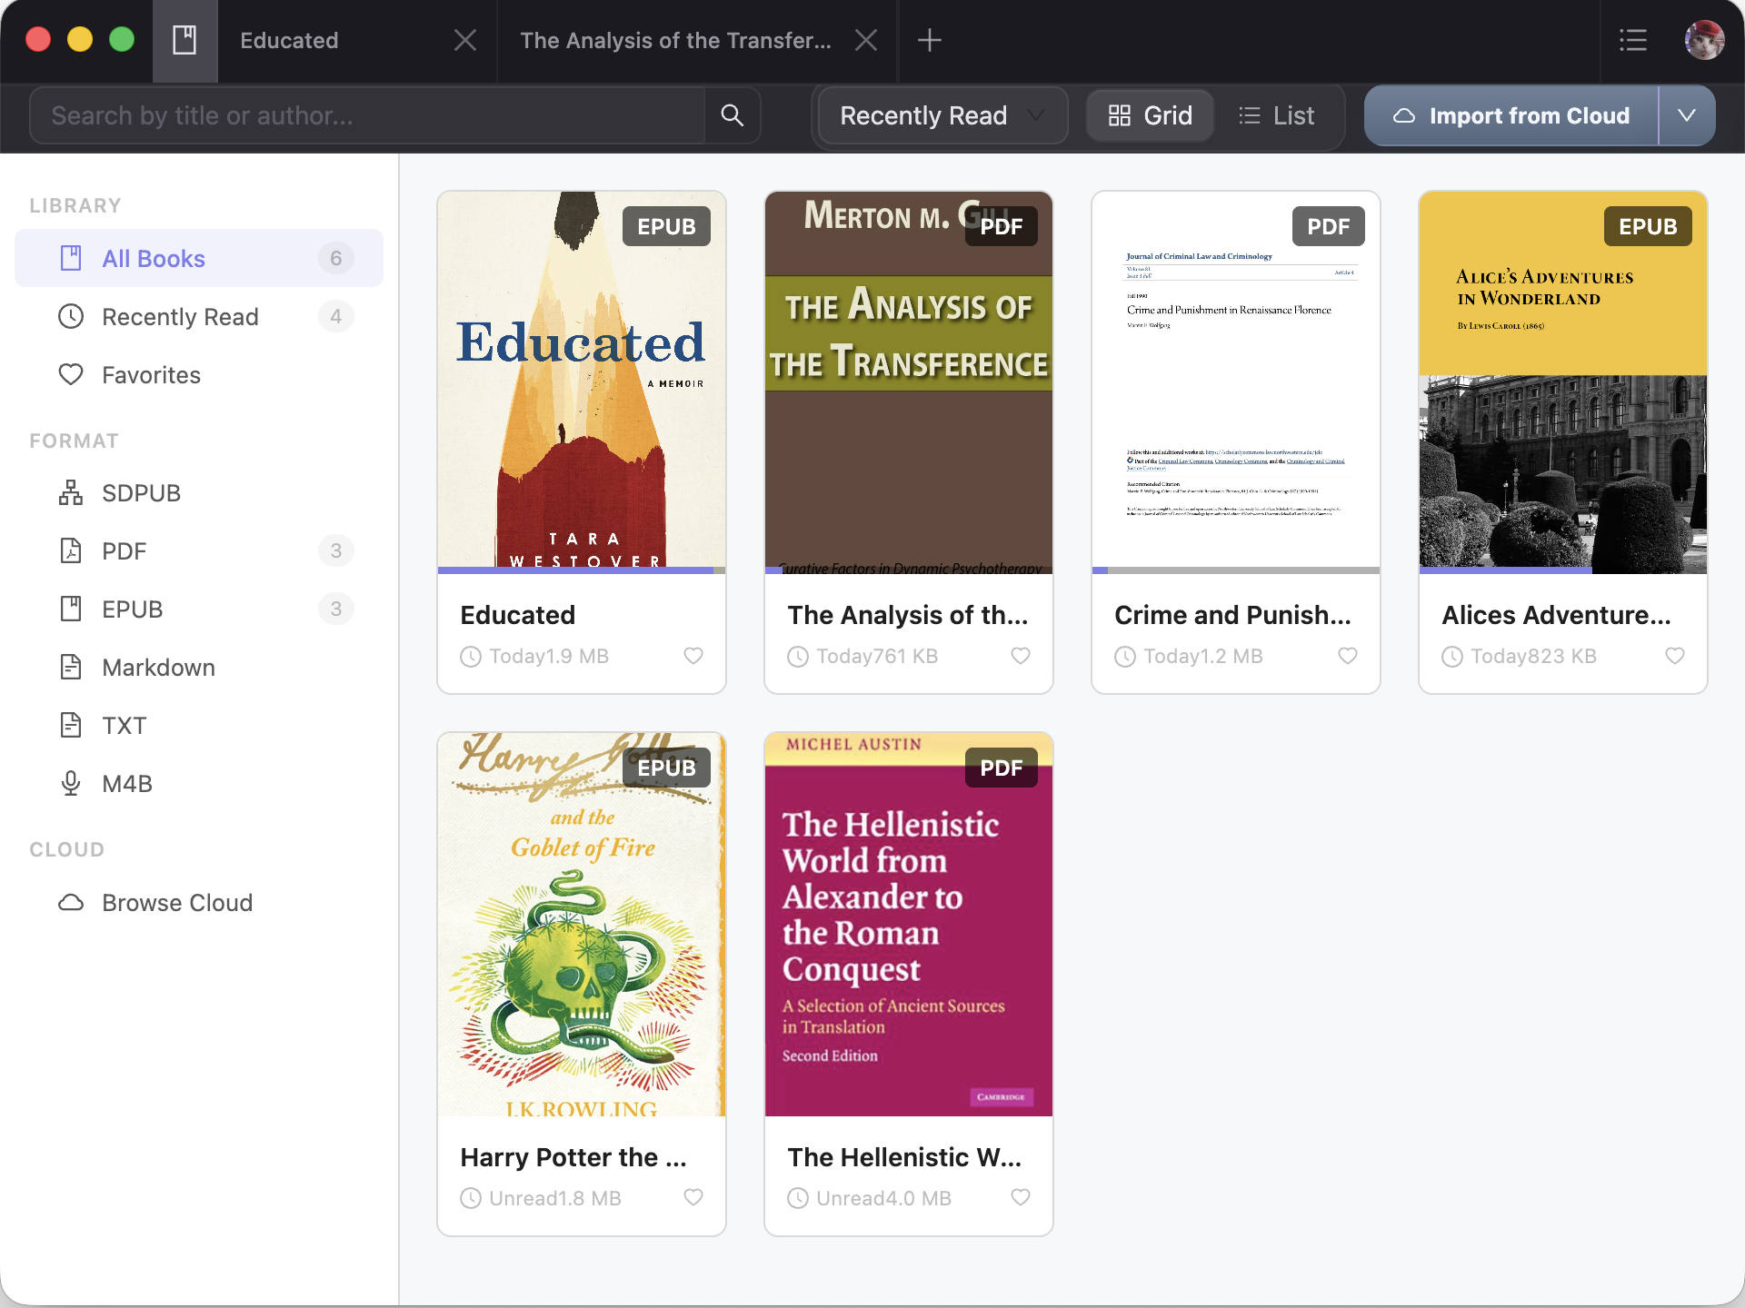Open the list menu icon near avatar

click(x=1632, y=40)
